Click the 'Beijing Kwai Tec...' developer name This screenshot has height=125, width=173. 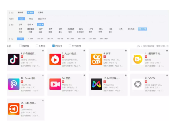click(x=112, y=60)
